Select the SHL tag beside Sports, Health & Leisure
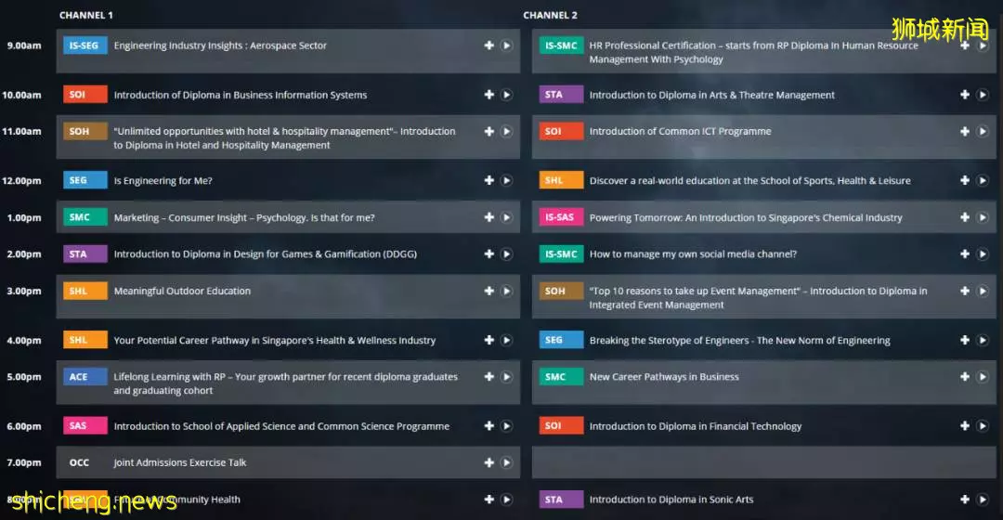Screen dimensions: 1003x520 [561, 180]
